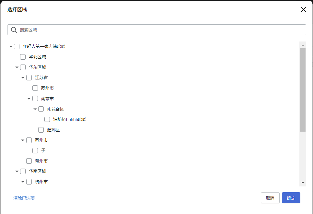Check the 华南区域 checkbox

[x=23, y=172]
